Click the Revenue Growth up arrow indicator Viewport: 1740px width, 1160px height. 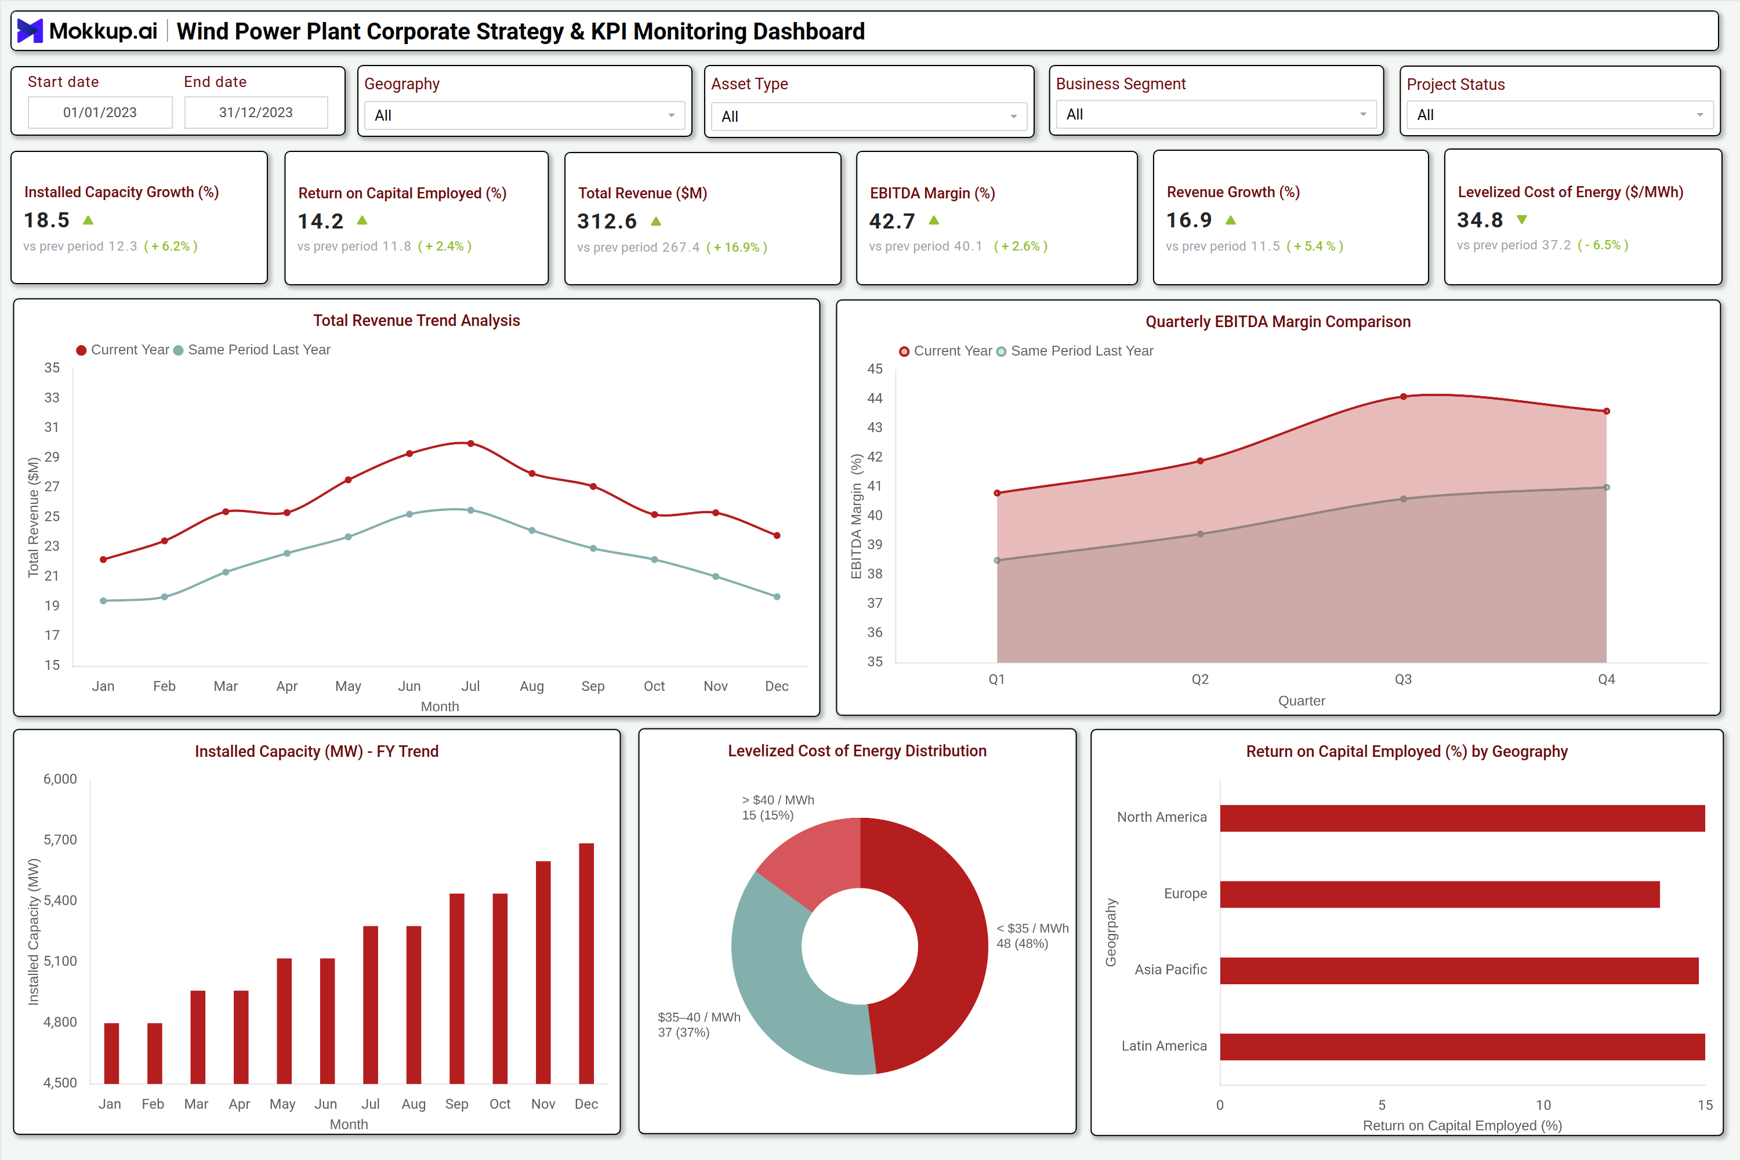(1230, 220)
